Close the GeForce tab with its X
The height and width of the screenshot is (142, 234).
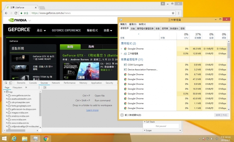click(x=36, y=7)
